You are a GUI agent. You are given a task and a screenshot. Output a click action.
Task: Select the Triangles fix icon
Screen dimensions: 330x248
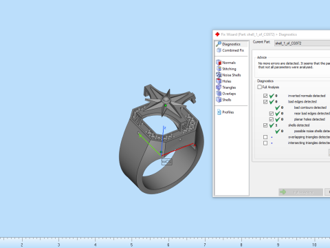click(x=219, y=87)
